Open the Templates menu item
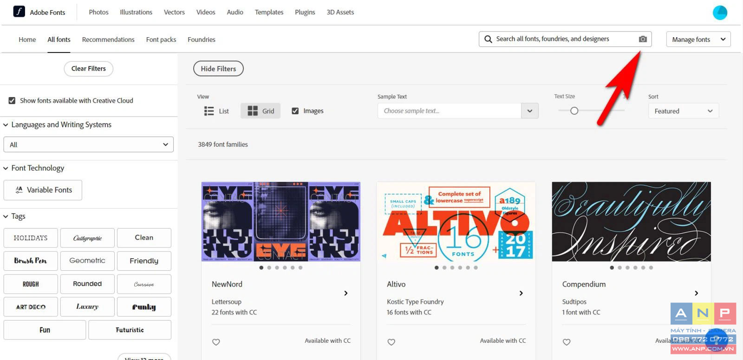The width and height of the screenshot is (743, 360). (269, 12)
